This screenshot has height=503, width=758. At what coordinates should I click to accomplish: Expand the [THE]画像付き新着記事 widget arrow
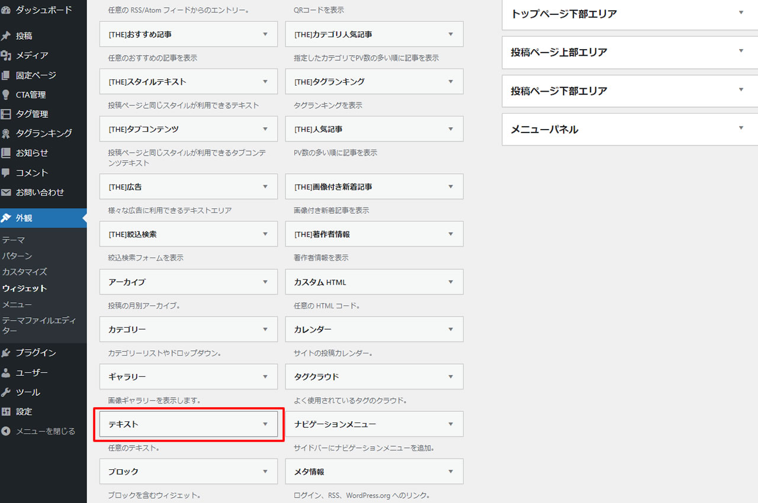pyautogui.click(x=451, y=186)
